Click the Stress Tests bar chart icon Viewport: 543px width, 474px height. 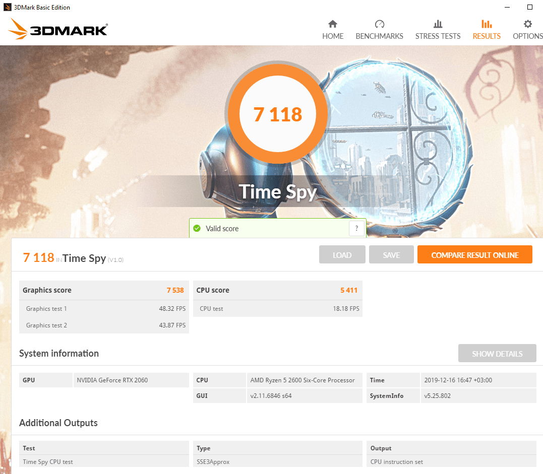click(438, 24)
